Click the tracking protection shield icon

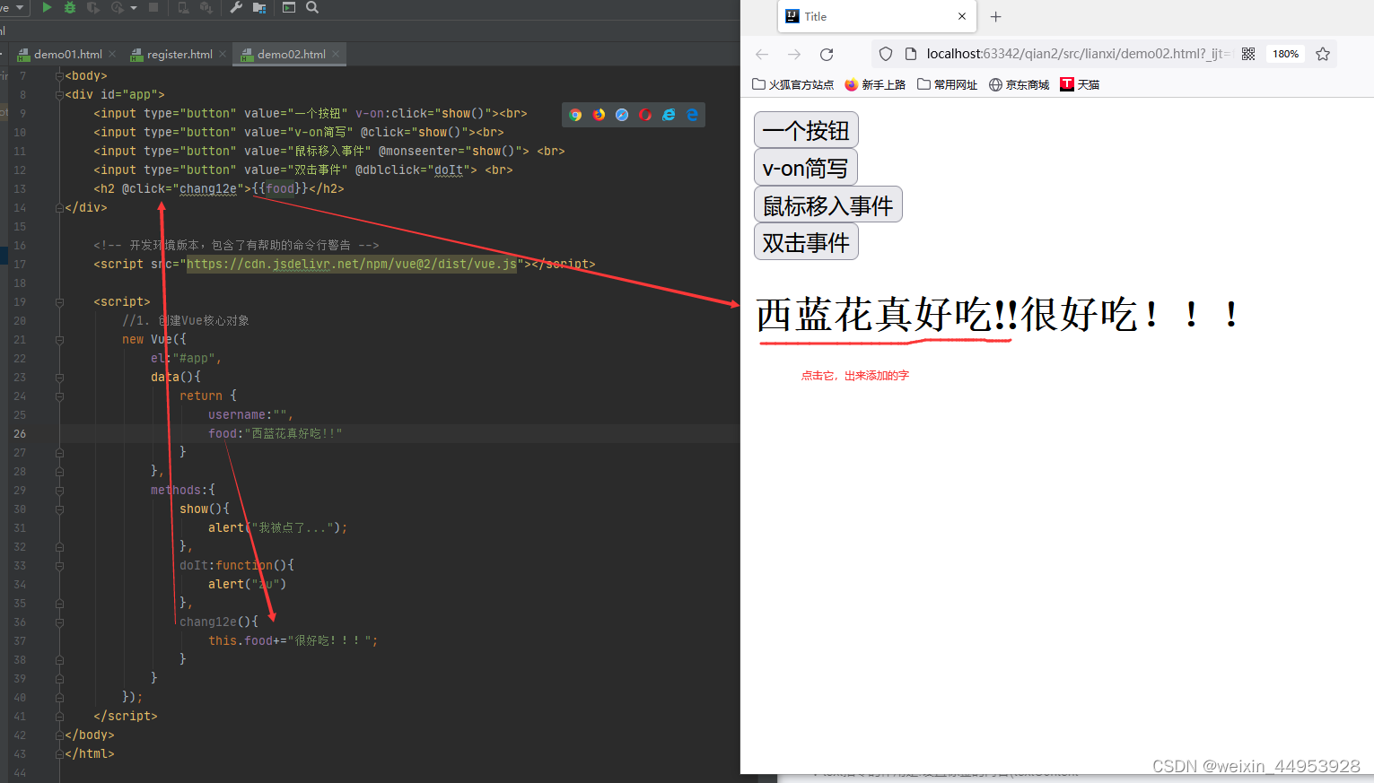tap(886, 54)
